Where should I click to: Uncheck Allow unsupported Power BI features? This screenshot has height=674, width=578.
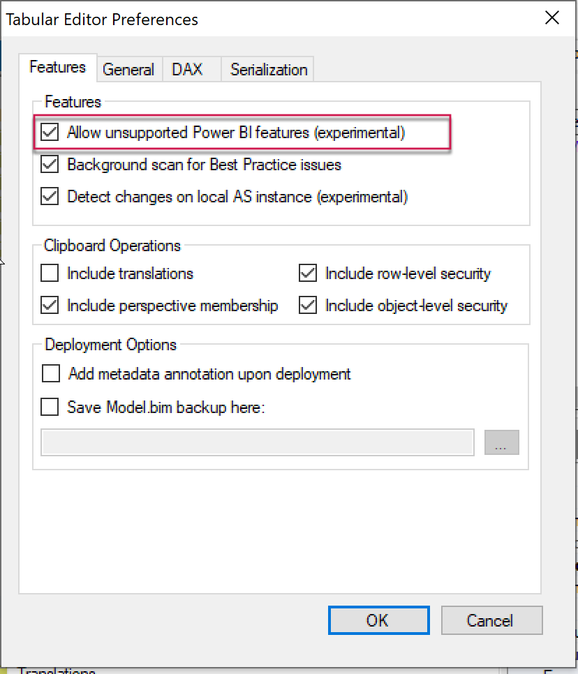click(50, 132)
